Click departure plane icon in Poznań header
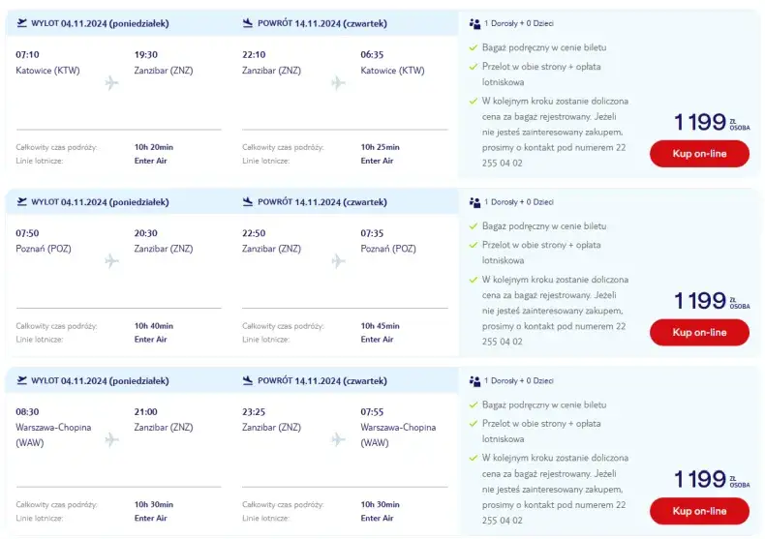765x539 pixels. (23, 201)
